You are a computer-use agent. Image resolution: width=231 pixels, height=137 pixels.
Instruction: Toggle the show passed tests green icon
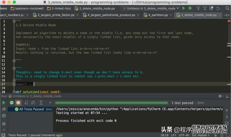tap(12, 103)
